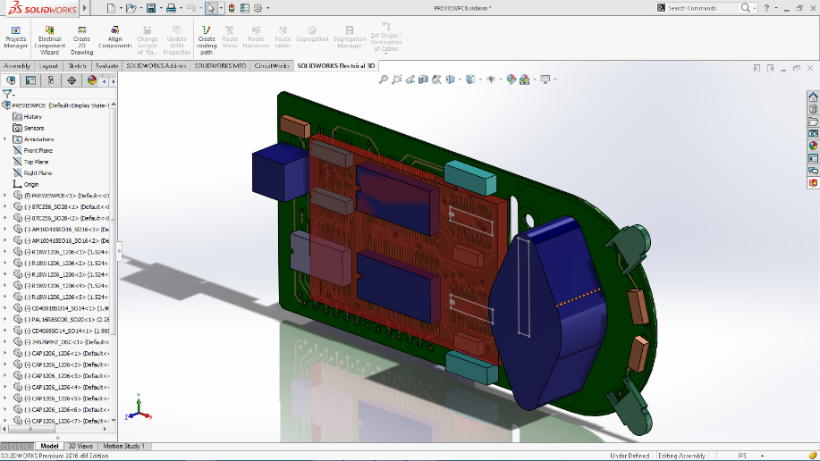820x461 pixels.
Task: Open the Motion Study 1 tab
Action: [124, 446]
